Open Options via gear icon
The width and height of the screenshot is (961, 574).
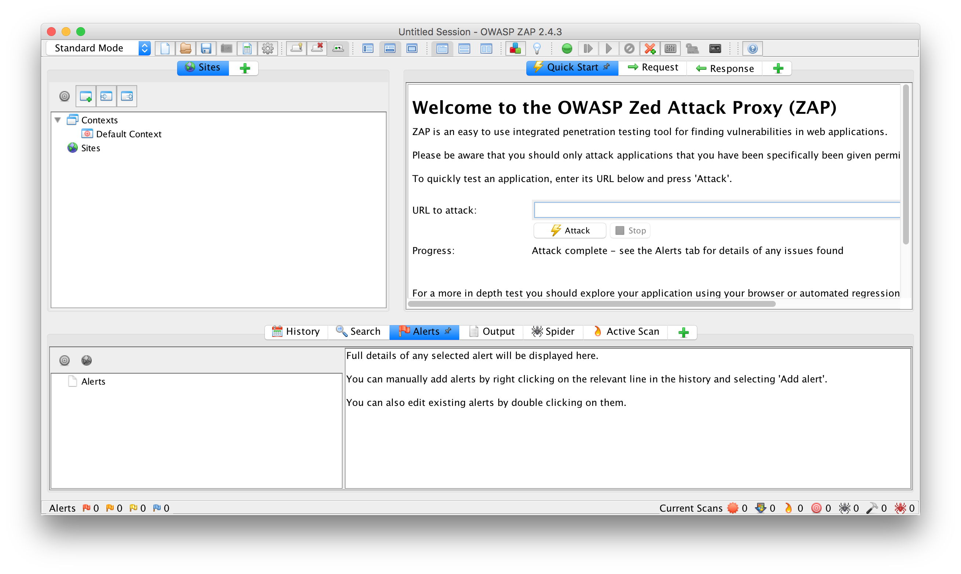click(267, 48)
